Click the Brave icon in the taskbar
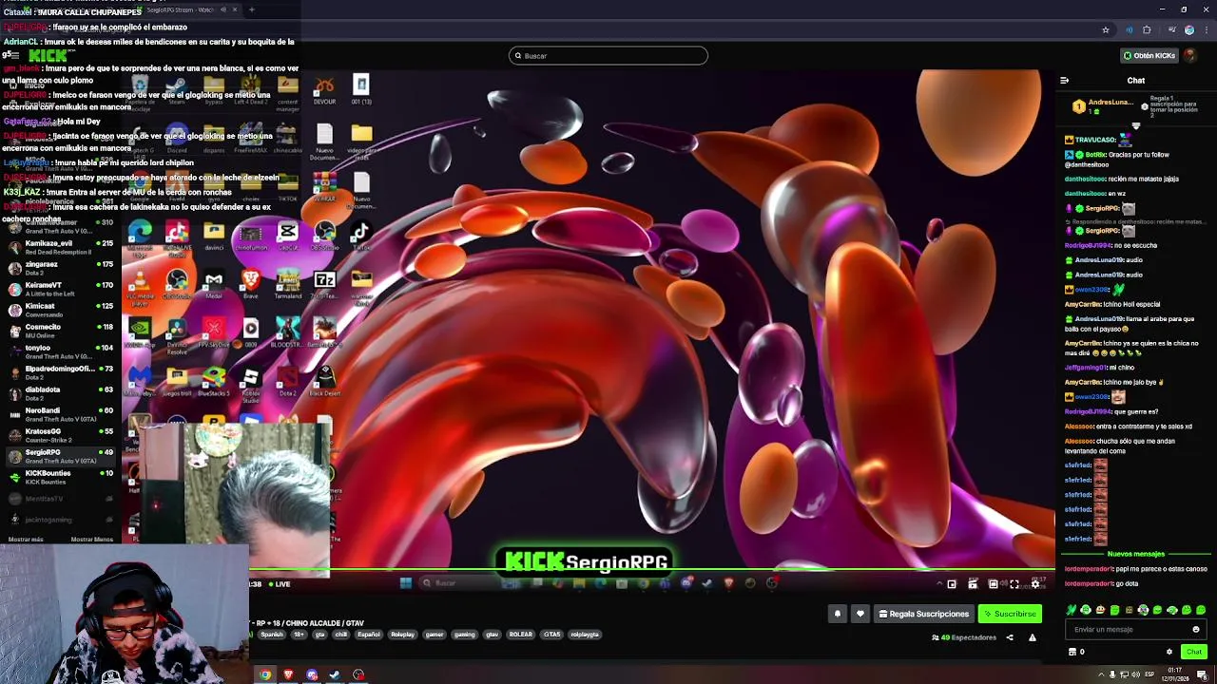Image resolution: width=1217 pixels, height=684 pixels. [288, 675]
